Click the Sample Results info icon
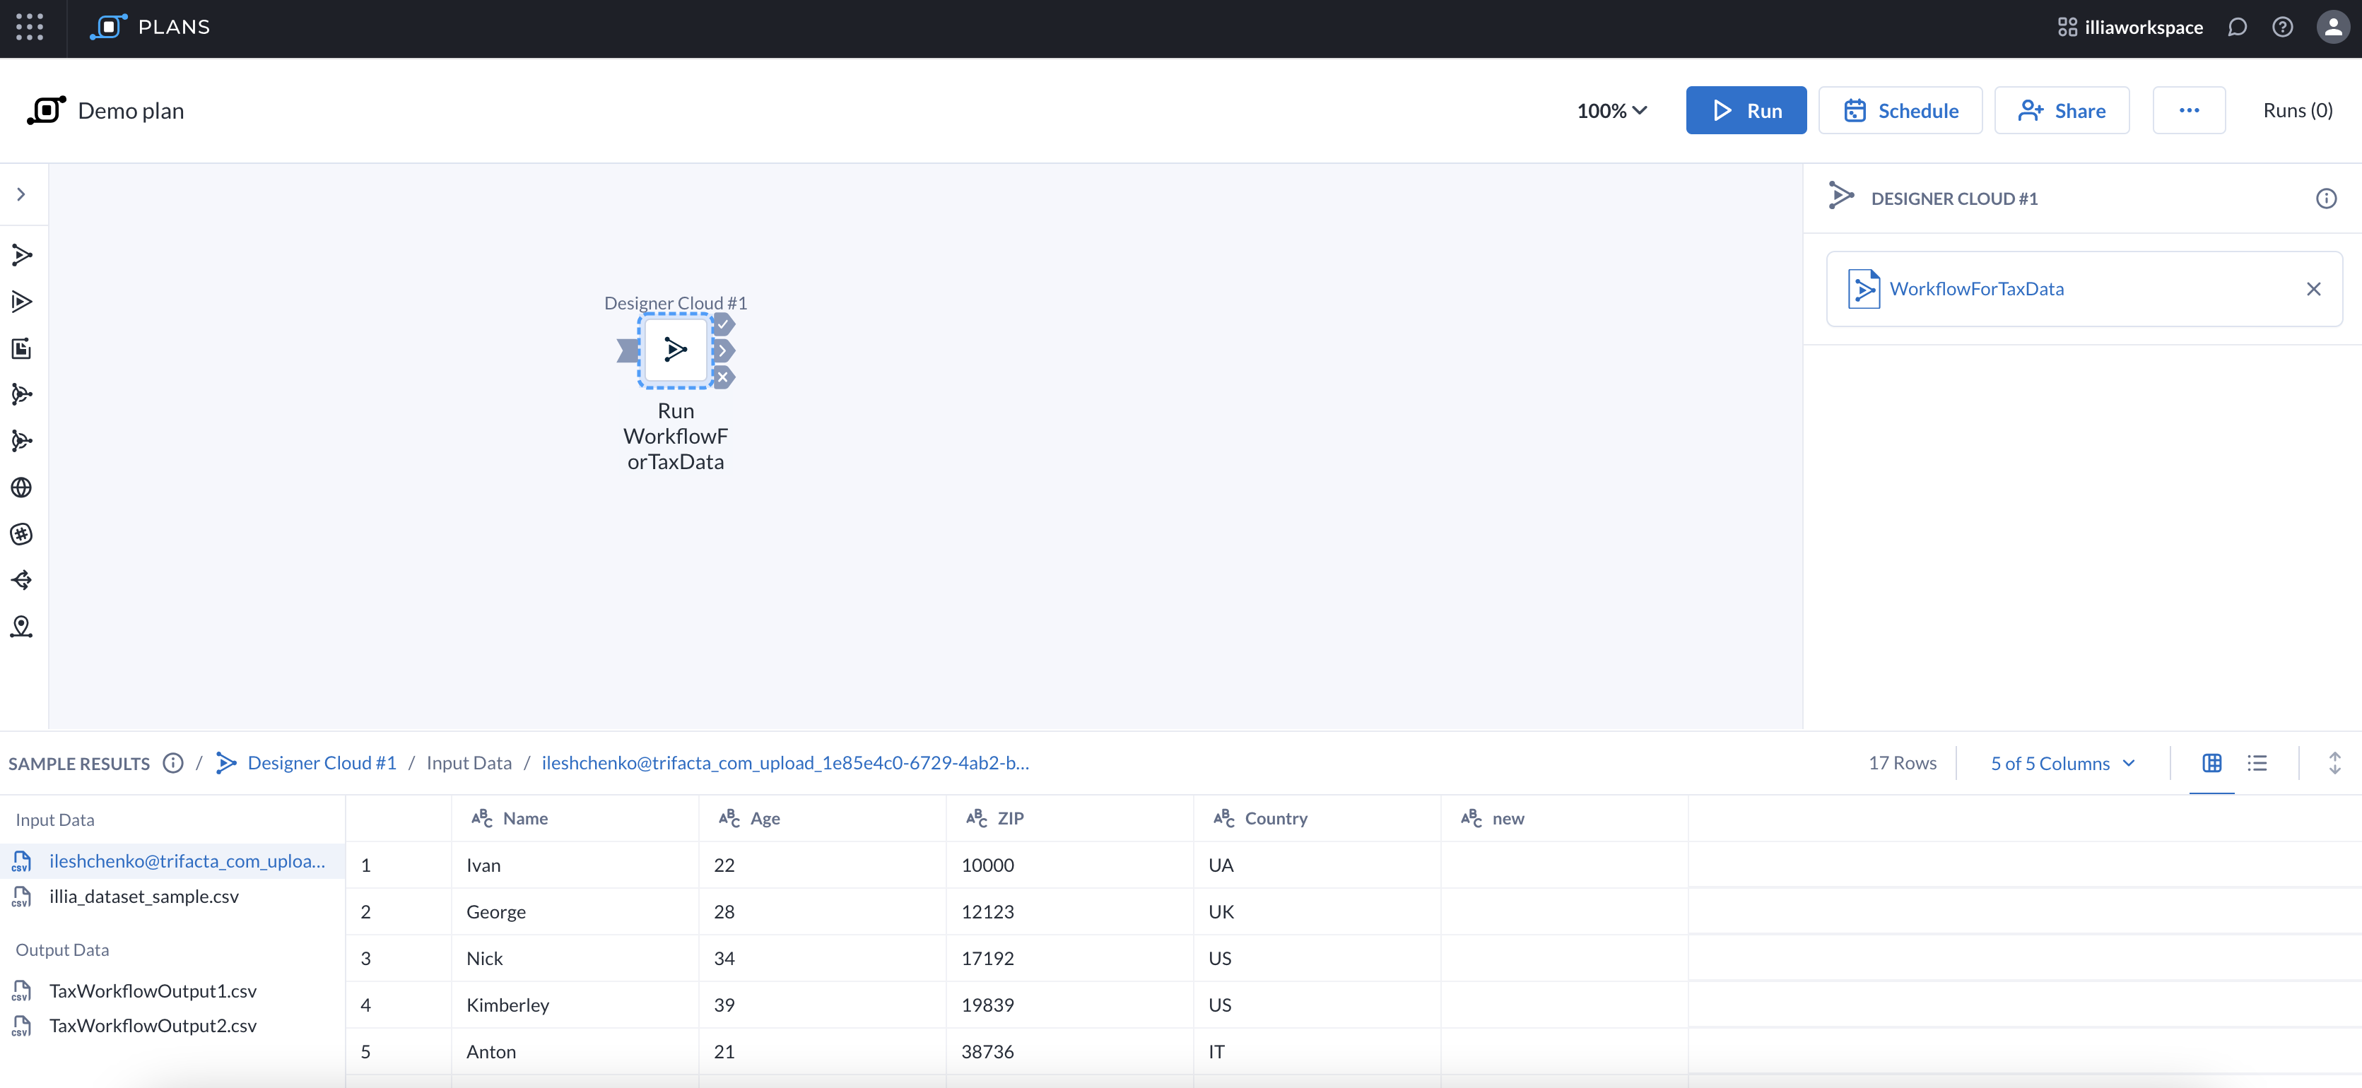The height and width of the screenshot is (1088, 2362). tap(173, 764)
